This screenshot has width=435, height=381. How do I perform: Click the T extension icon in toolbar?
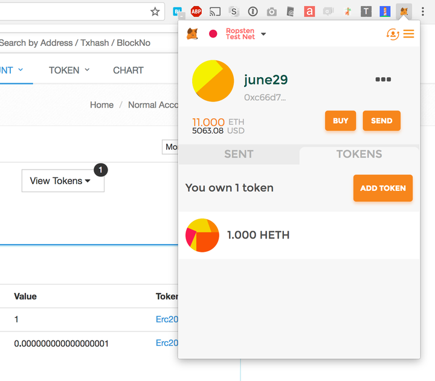pyautogui.click(x=366, y=11)
